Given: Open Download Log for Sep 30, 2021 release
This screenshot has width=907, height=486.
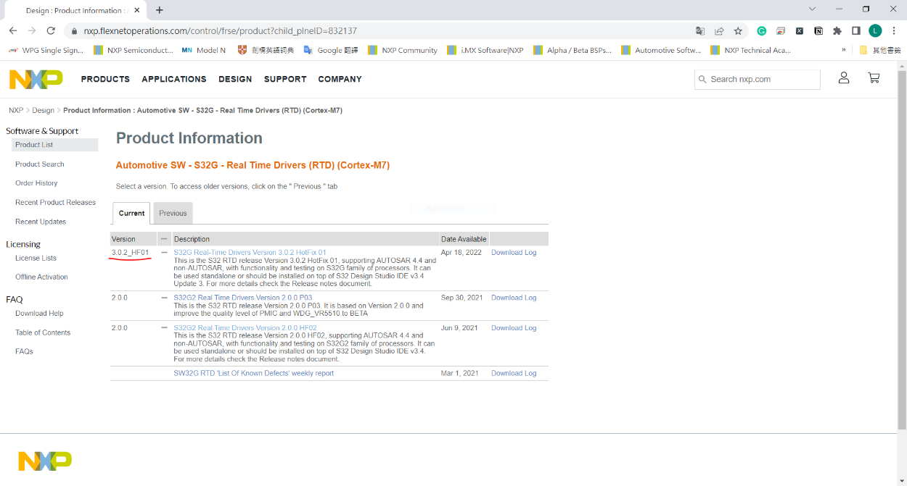Looking at the screenshot, I should (514, 298).
